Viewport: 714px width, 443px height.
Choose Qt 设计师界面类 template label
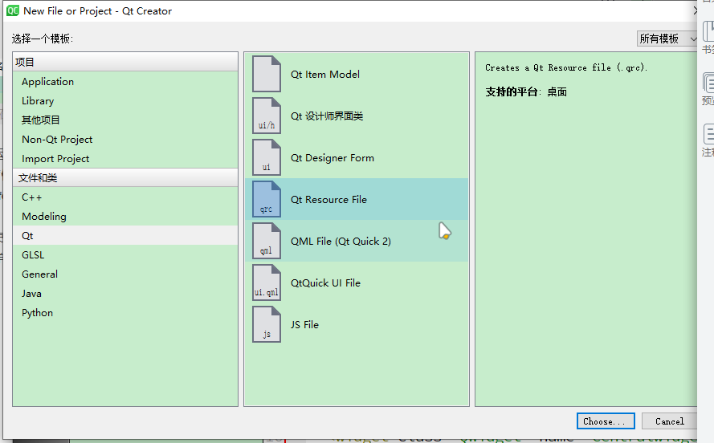(x=327, y=116)
